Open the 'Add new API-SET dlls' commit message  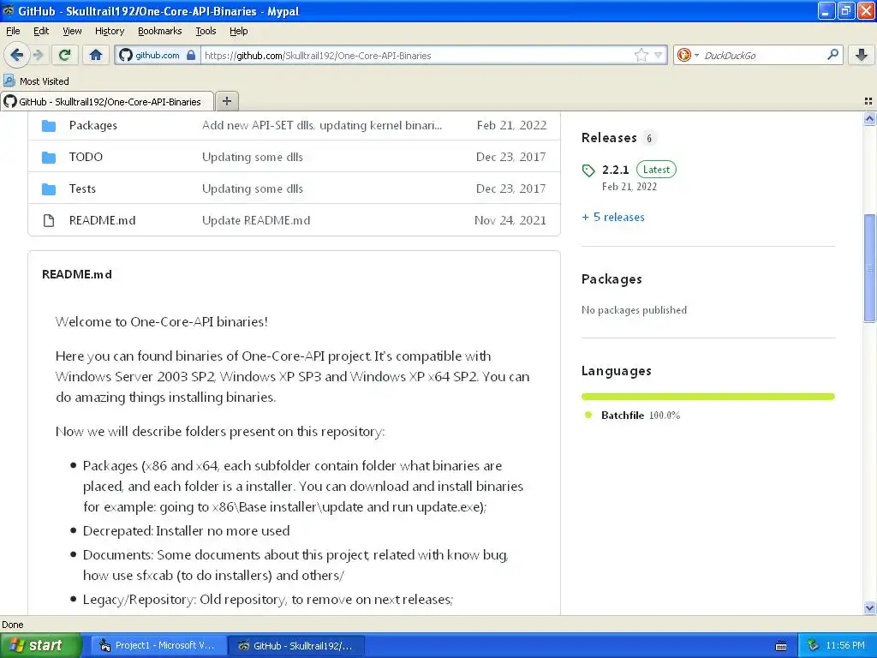[322, 125]
